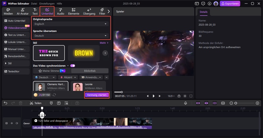263x138 pixels.
Task: Zoom in the timeline
Action: [x=257, y=103]
